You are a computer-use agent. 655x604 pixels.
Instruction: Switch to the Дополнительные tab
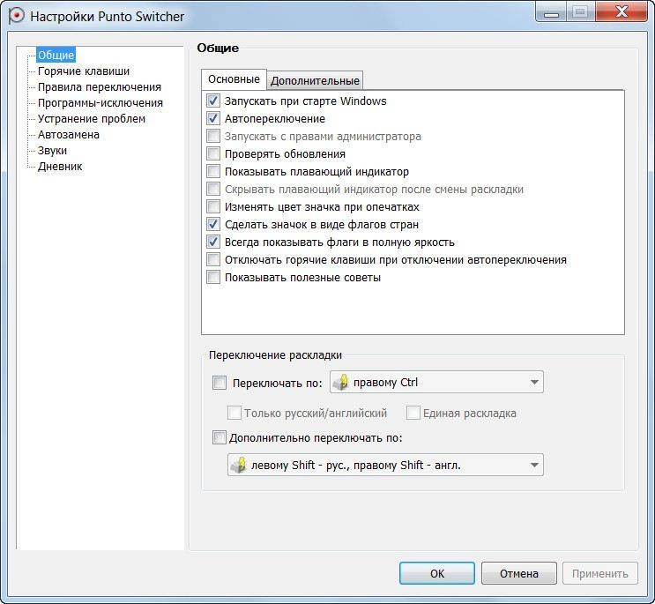point(315,80)
